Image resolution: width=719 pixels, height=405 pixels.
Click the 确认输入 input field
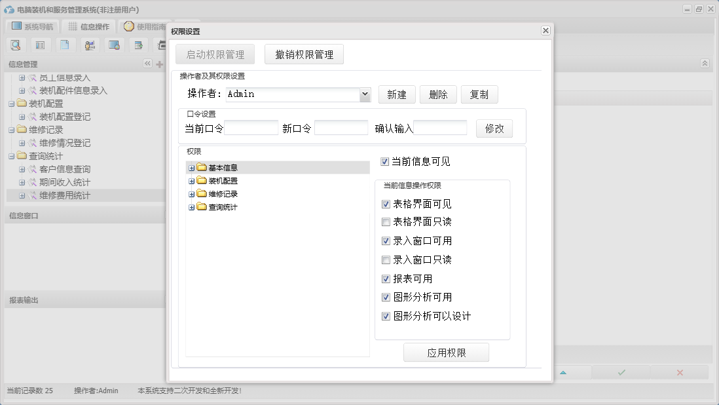[440, 128]
